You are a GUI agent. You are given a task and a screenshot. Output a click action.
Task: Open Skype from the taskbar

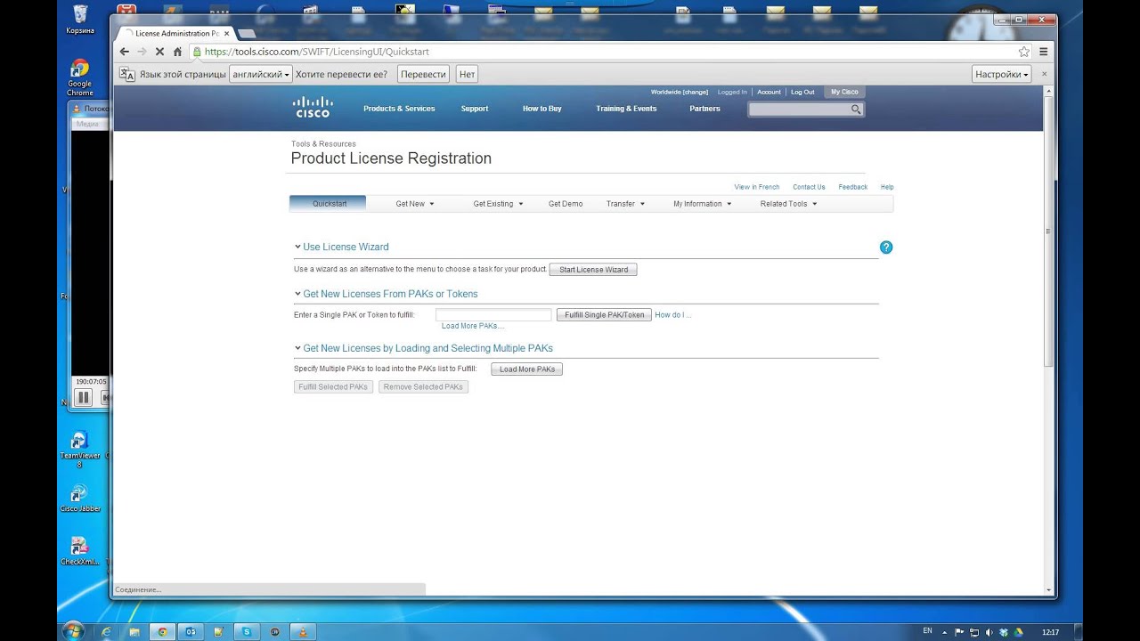[x=247, y=631]
